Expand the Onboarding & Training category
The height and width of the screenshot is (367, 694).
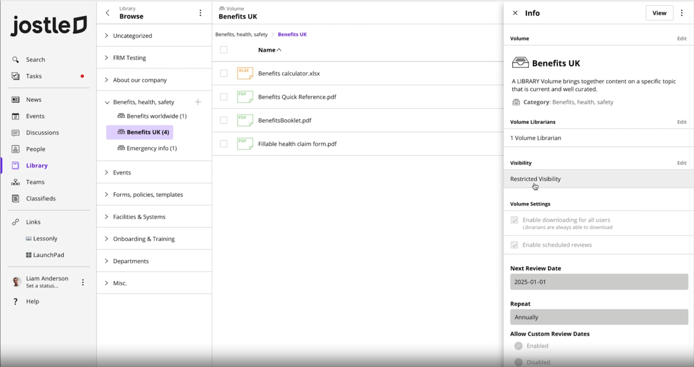click(106, 239)
